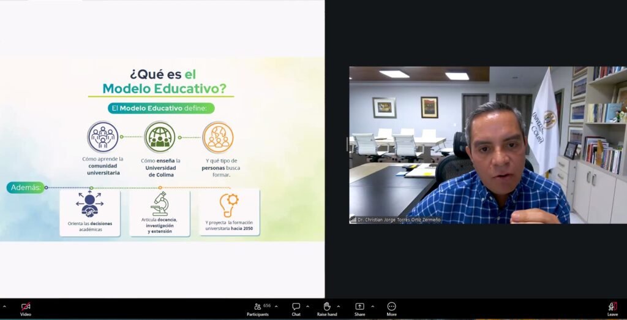
Task: Leave the meeting
Action: (612, 309)
